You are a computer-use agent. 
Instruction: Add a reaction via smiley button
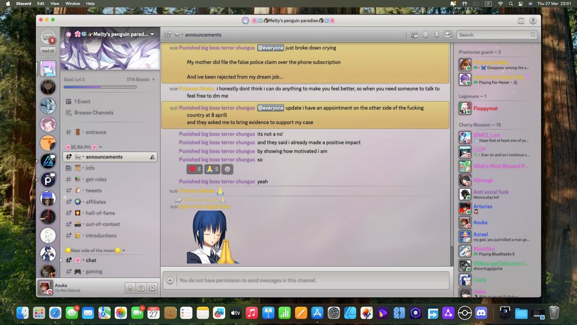227,169
